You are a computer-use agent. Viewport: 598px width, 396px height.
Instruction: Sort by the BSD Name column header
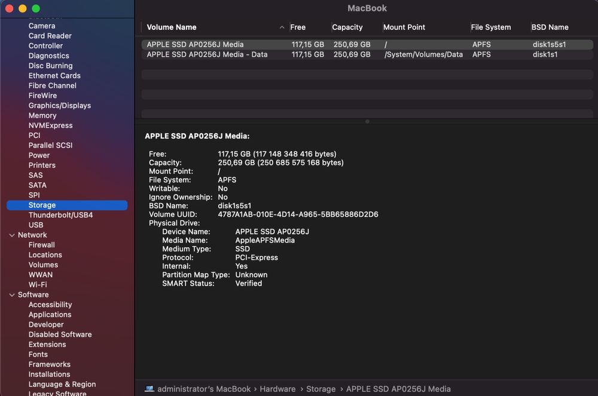pyautogui.click(x=550, y=27)
